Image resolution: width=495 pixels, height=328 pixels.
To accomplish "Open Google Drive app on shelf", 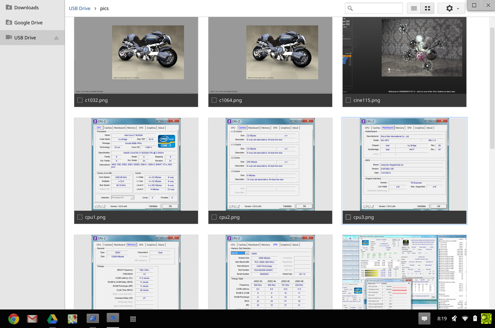I will [x=52, y=319].
